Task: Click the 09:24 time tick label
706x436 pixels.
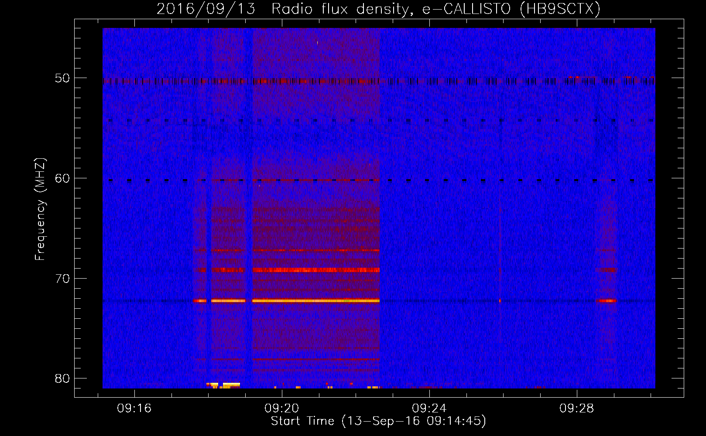Action: click(429, 409)
